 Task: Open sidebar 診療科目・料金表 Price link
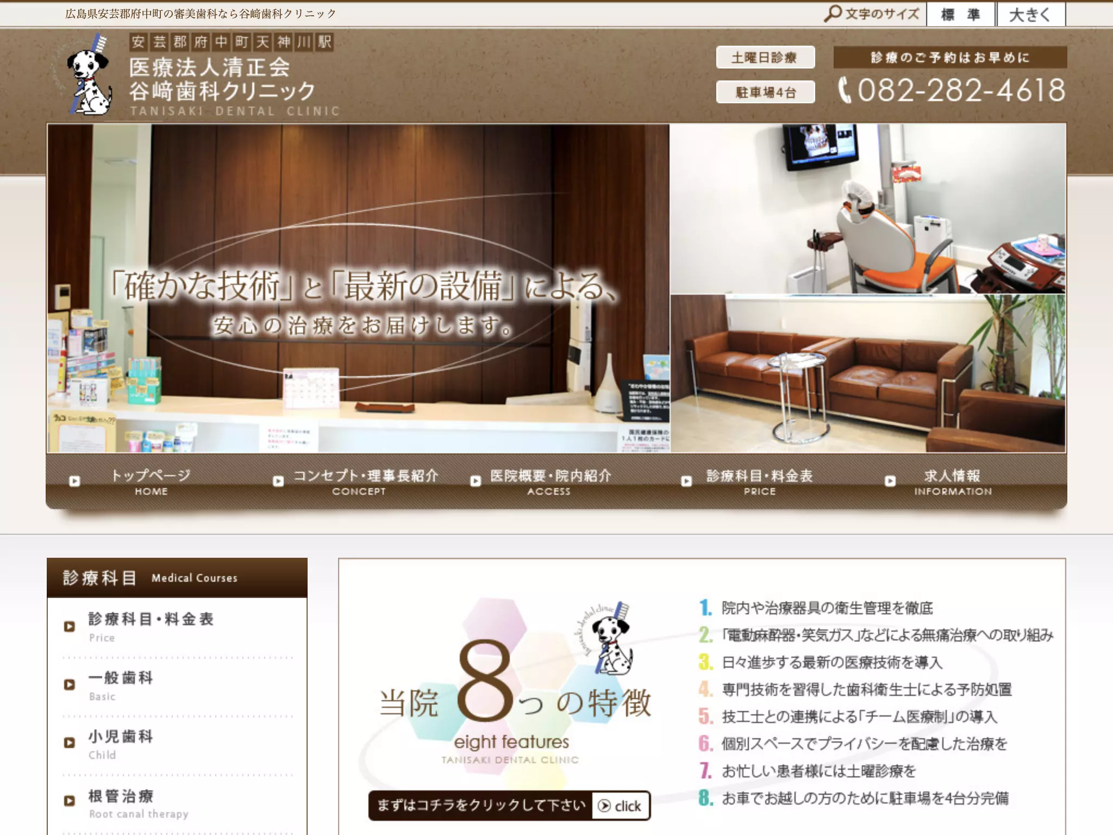coord(151,627)
